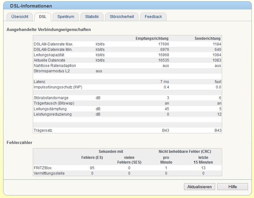Screen dimensions: 254x198
Task: Click the Sekunden mit header
Action: tap(111, 152)
